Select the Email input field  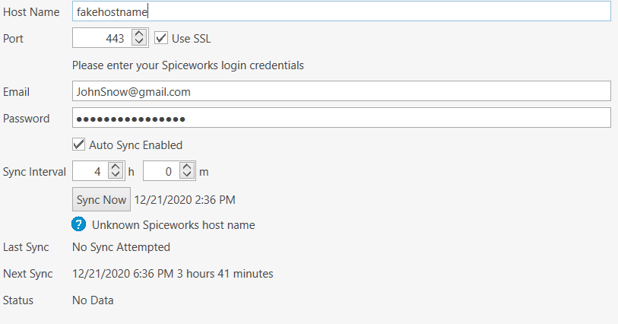coord(342,91)
